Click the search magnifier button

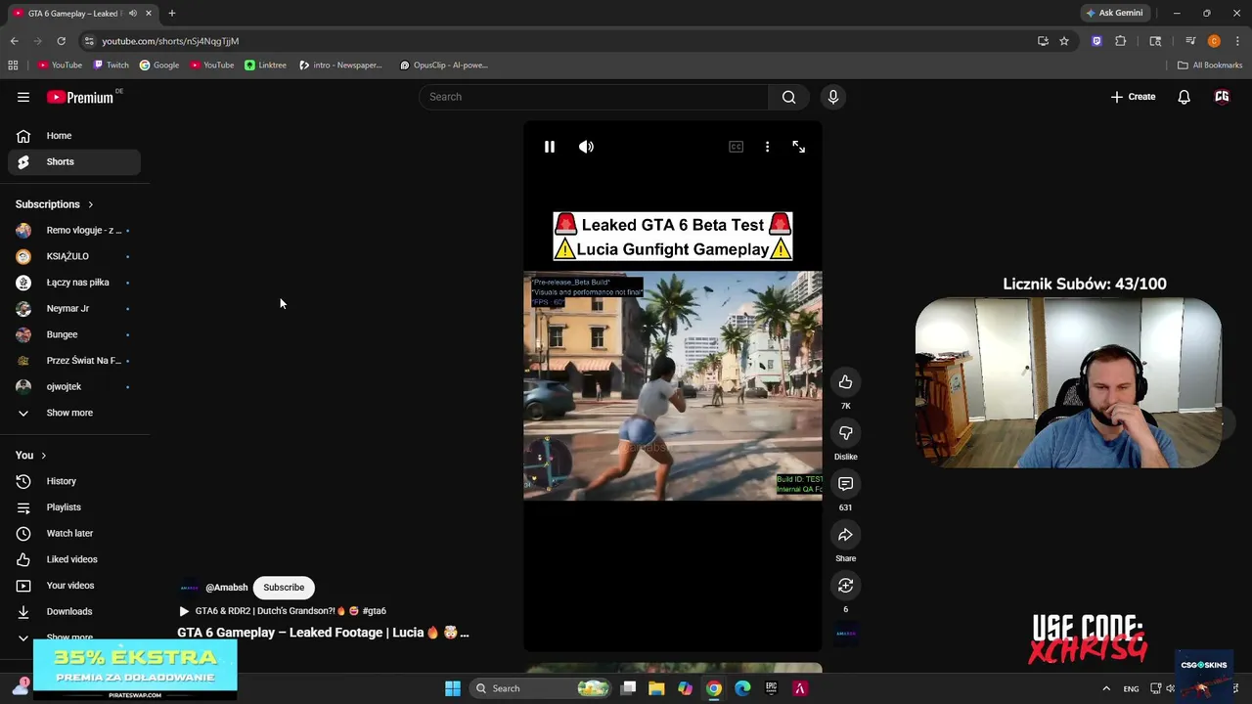click(x=788, y=97)
